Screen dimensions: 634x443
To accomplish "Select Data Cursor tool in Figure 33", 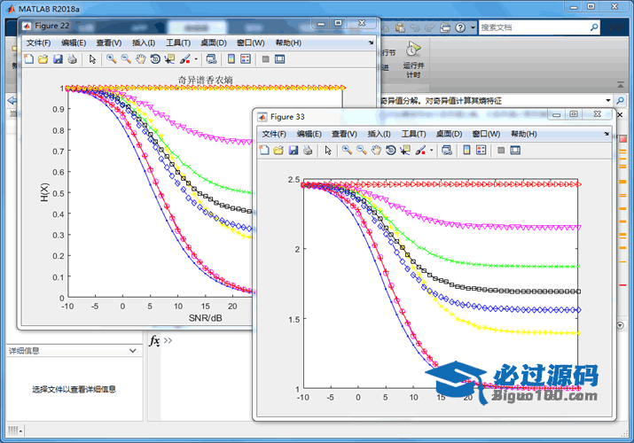I will click(x=405, y=151).
